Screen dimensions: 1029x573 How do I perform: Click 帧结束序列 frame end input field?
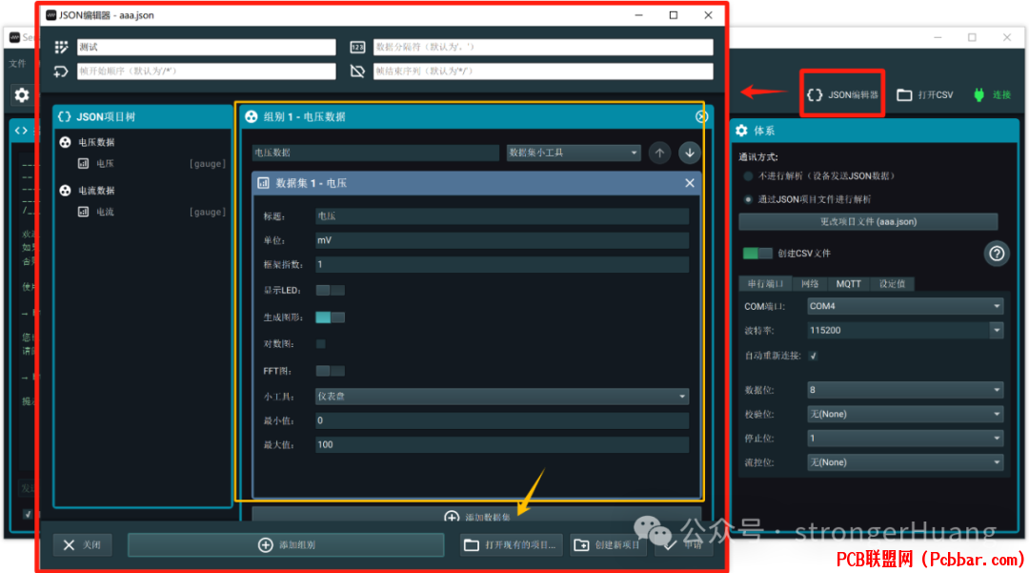tap(543, 71)
